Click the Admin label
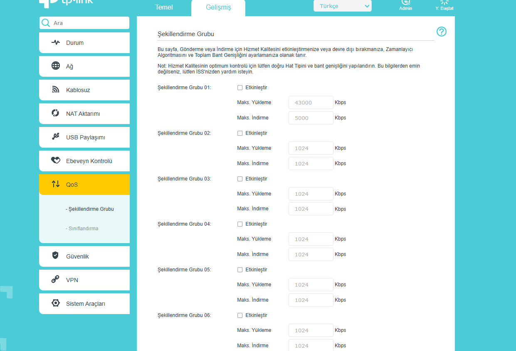This screenshot has width=516, height=351. [405, 8]
